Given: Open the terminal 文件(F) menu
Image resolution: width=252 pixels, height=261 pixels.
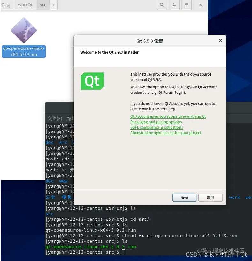Looking at the screenshot, I should (x=55, y=118).
